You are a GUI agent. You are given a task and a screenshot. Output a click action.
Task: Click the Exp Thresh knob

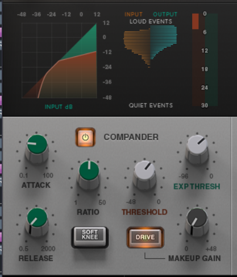[x=197, y=150]
